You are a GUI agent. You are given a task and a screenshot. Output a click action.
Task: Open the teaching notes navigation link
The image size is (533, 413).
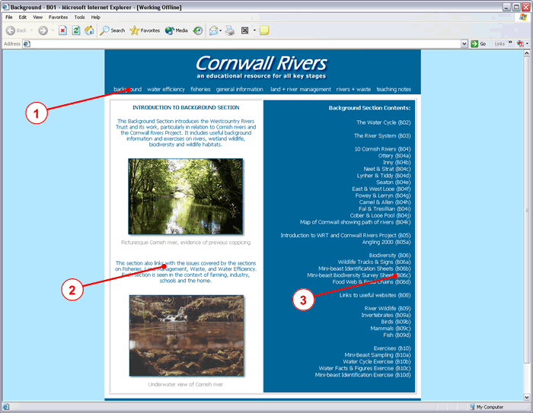coord(394,89)
